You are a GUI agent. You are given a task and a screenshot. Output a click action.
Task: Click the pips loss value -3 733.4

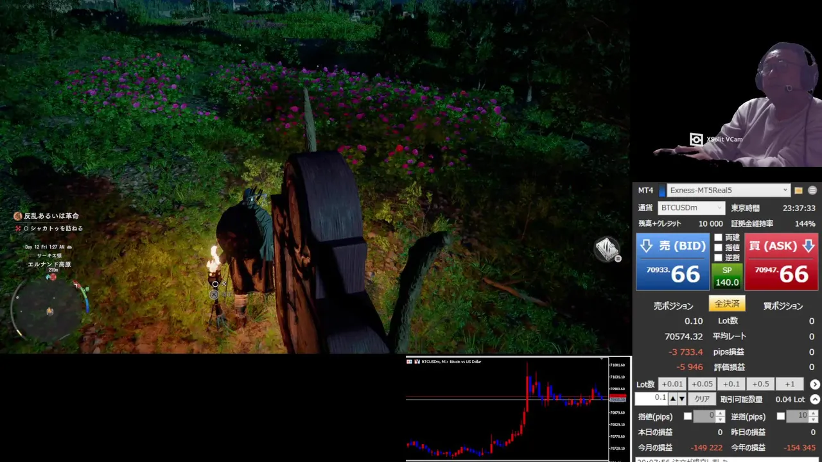pyautogui.click(x=685, y=352)
